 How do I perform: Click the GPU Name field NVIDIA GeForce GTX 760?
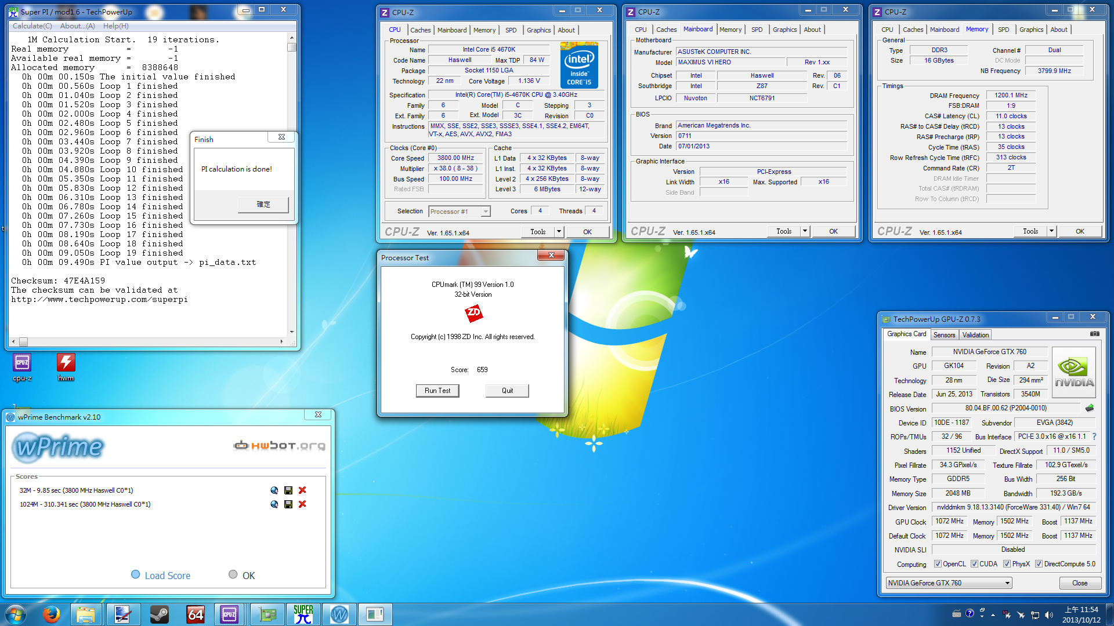point(989,352)
